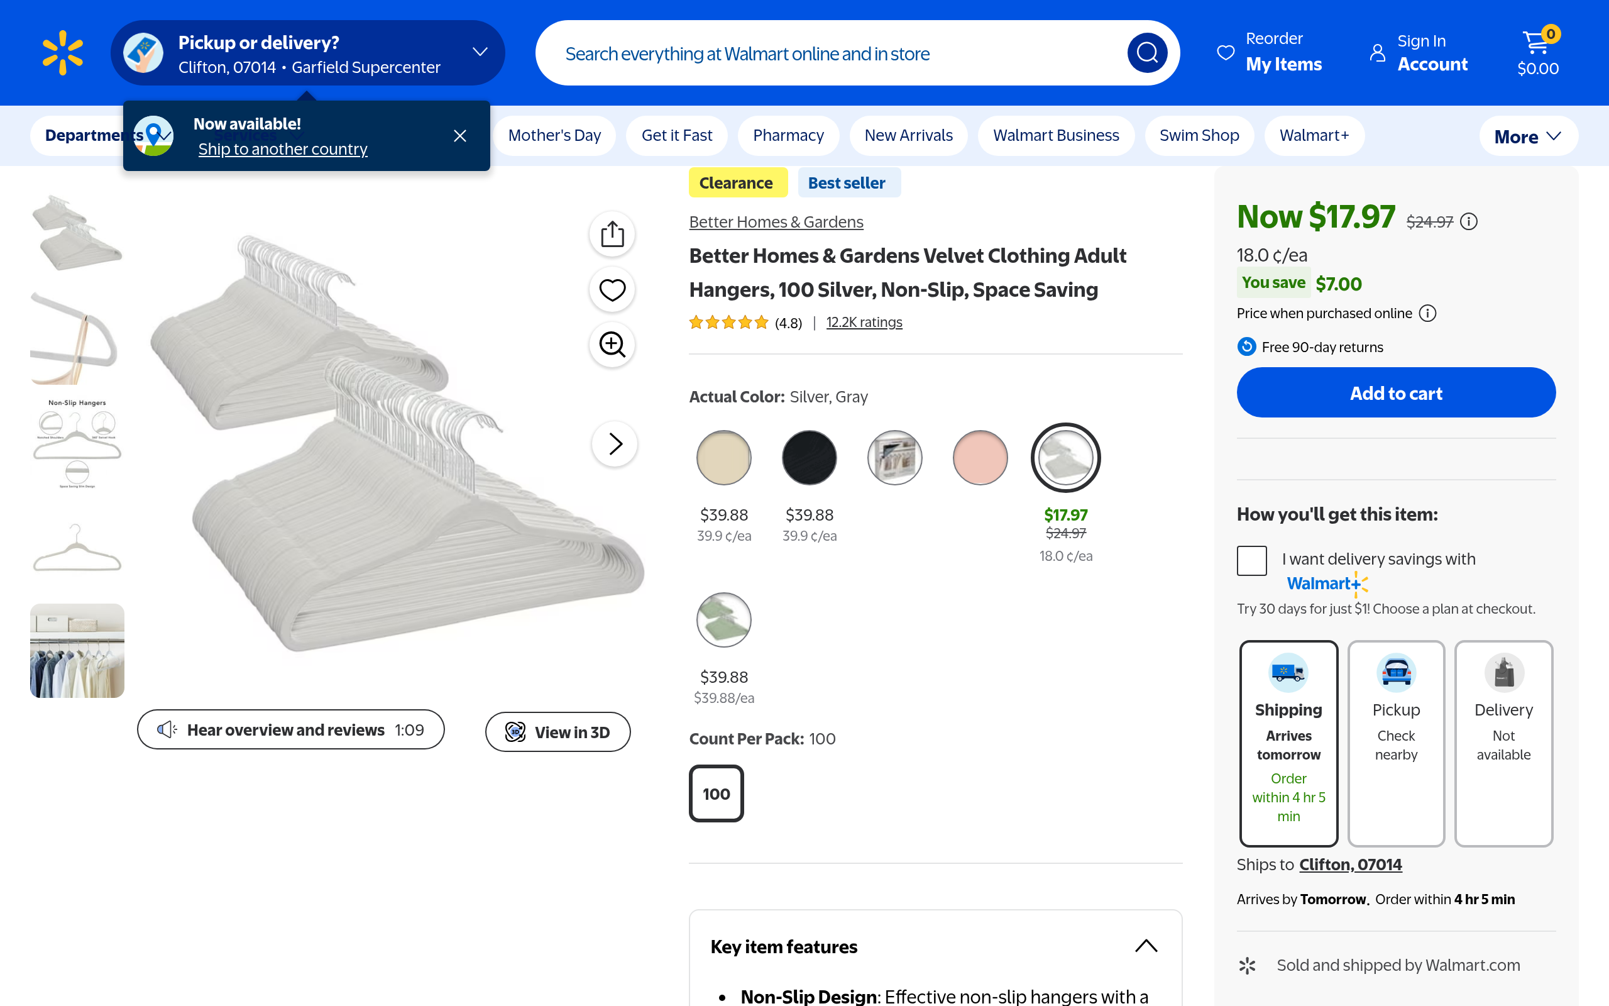Select Non-Slip Hangers diagram thumbnail
This screenshot has width=1609, height=1006.
77,442
